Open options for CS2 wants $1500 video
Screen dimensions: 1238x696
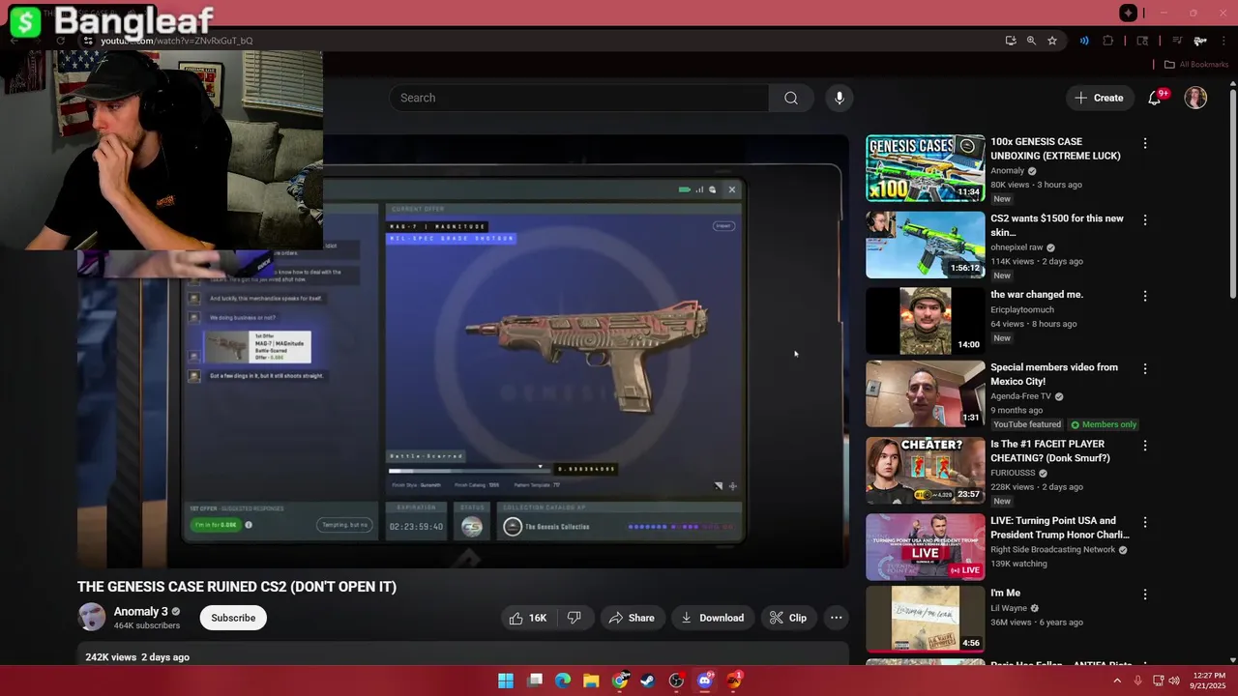1145,219
